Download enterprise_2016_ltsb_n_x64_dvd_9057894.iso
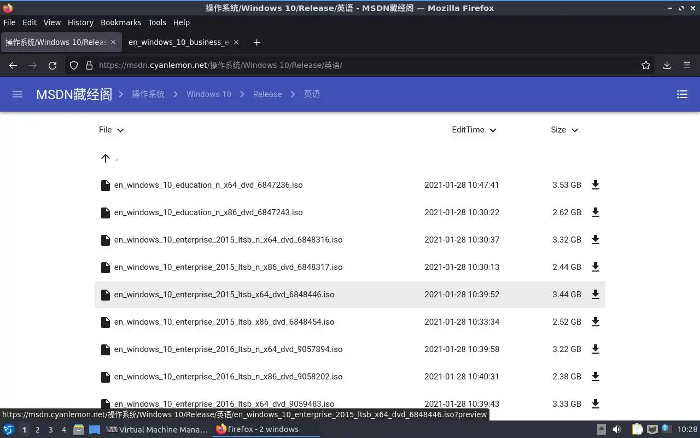The image size is (700, 438). click(596, 349)
